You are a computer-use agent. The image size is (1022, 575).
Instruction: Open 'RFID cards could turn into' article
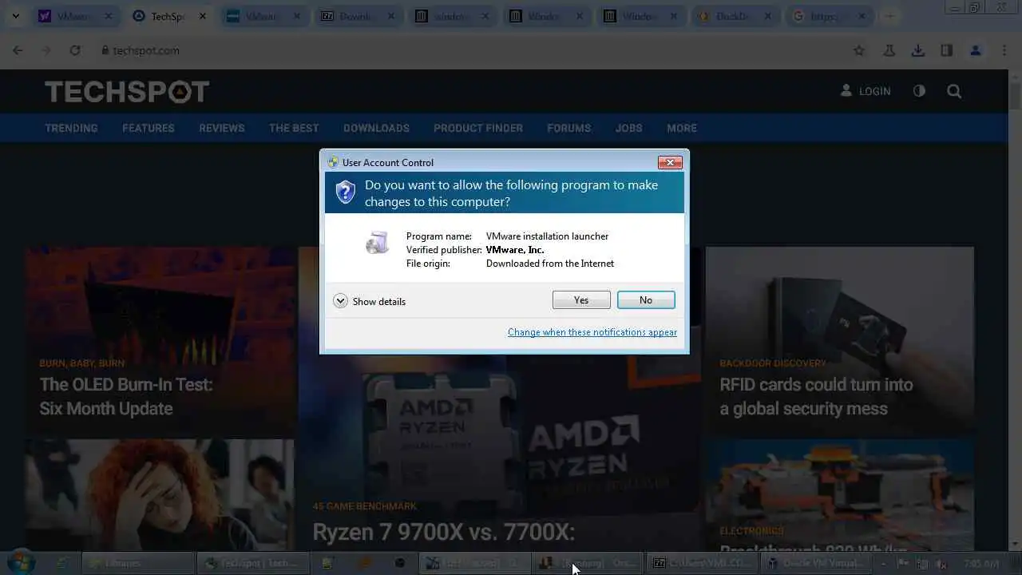tap(816, 396)
